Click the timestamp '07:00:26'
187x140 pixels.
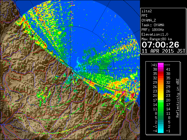tap(160, 45)
